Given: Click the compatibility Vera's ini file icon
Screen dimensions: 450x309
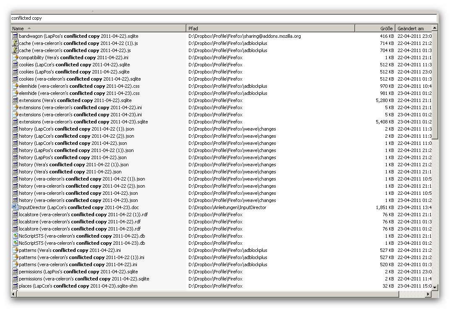Looking at the screenshot, I should (x=15, y=58).
